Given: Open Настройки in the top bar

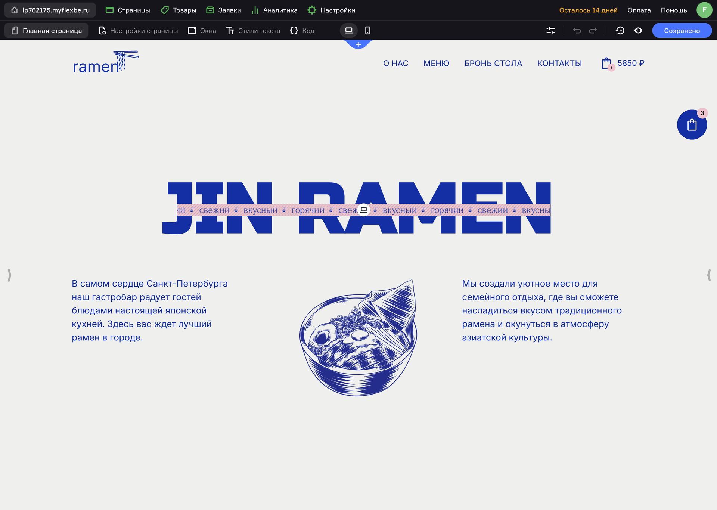Looking at the screenshot, I should (x=331, y=10).
